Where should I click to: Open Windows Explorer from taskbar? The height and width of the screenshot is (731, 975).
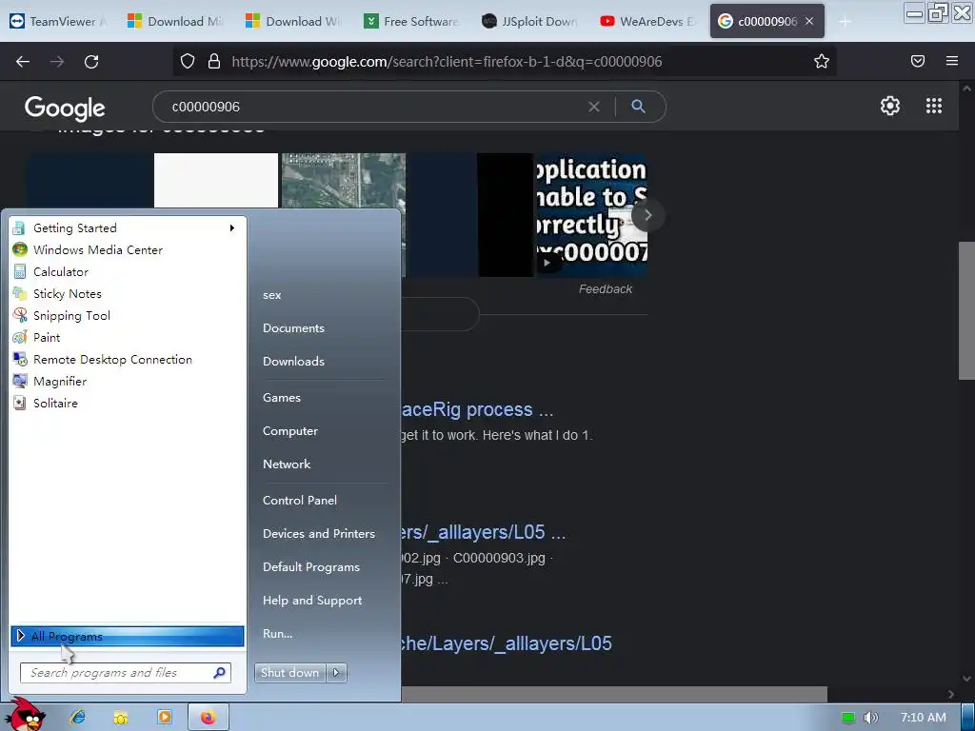[x=121, y=718]
